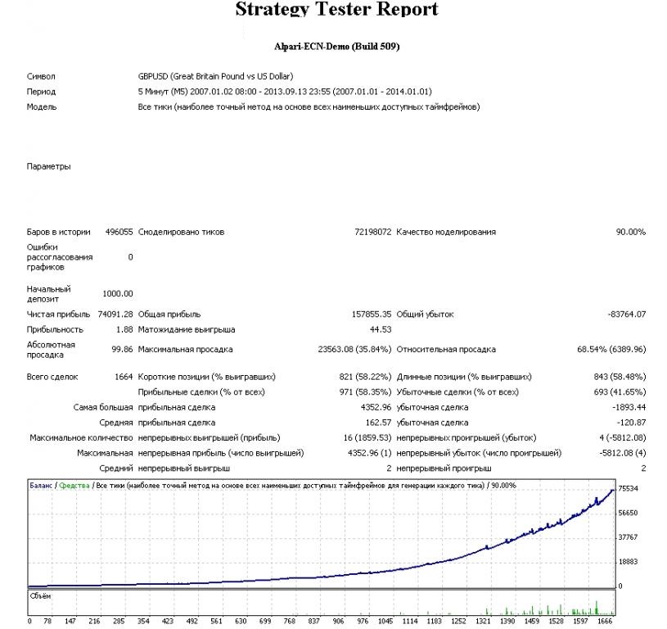This screenshot has width=667, height=629.
Task: Click the Strategy Tester Report title
Action: click(x=336, y=9)
